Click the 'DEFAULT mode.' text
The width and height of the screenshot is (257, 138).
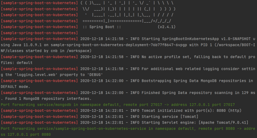pyautogui.click(x=16, y=87)
